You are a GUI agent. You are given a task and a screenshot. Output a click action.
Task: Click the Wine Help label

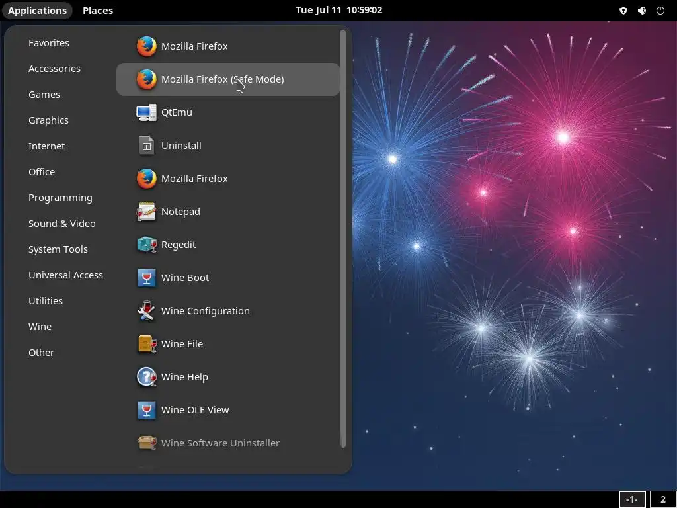point(184,377)
